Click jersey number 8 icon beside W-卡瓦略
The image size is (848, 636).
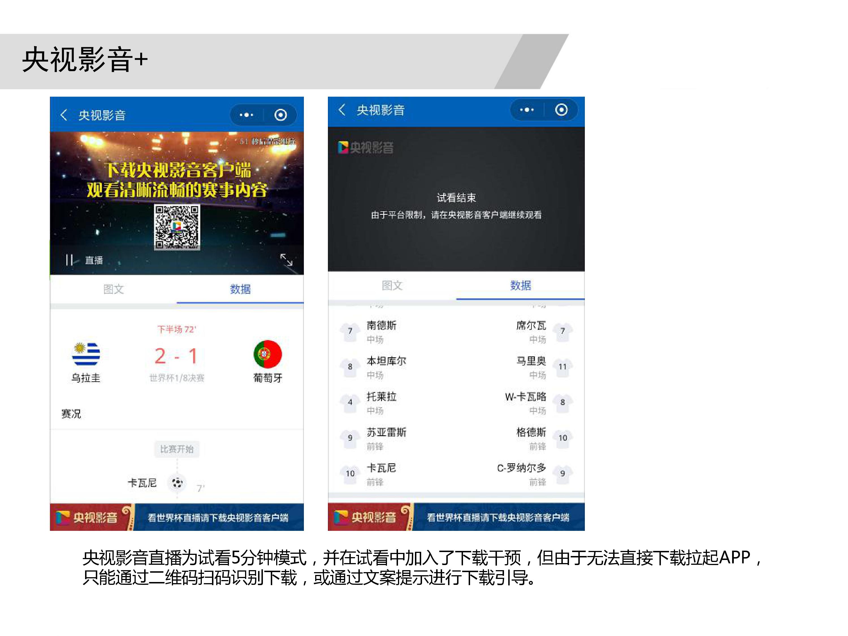coord(563,403)
